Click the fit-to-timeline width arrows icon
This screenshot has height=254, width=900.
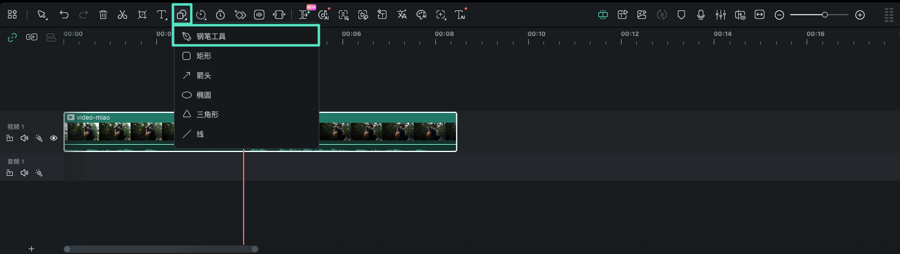point(760,15)
